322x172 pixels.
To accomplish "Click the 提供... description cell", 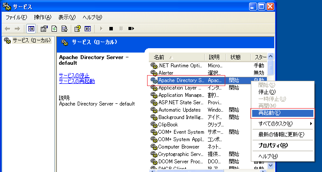I will point(214,154).
